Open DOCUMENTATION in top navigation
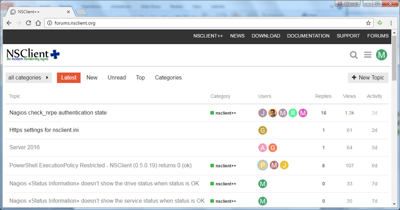Image resolution: width=400 pixels, height=210 pixels. pos(308,36)
